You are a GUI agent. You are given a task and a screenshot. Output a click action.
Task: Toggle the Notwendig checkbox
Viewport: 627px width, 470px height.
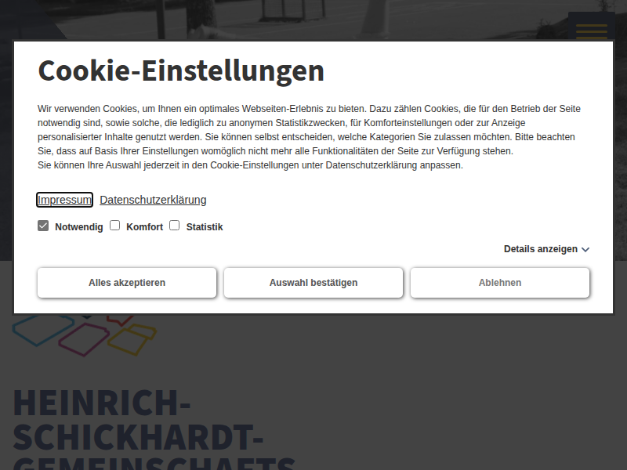43,226
